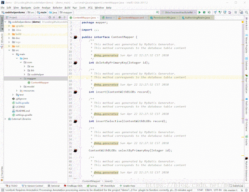Open the Event Log

coord(236,186)
